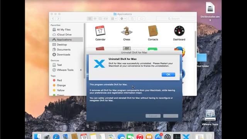Select the Calendar app icon
Screen dimensions: 247x139
point(100,31)
